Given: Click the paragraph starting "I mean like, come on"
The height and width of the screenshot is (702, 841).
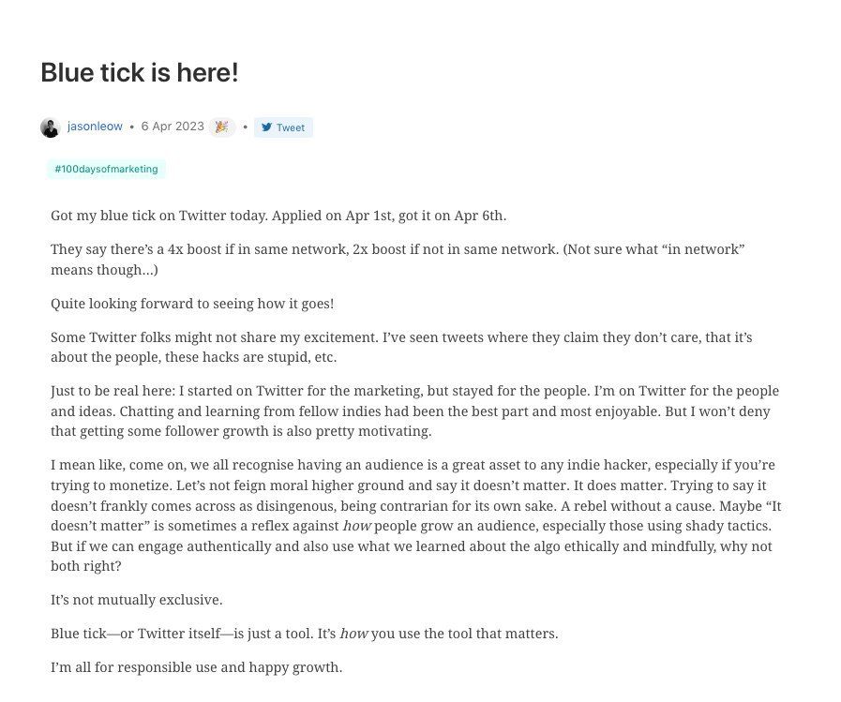Looking at the screenshot, I should tap(415, 515).
